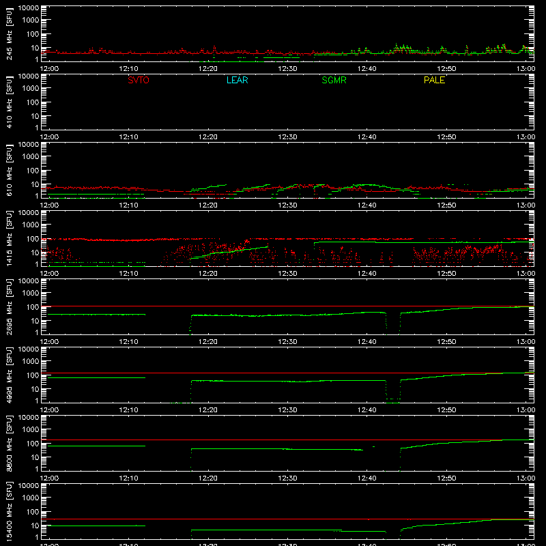This screenshot has height=546, width=546.
Task: Click the 1000 y-label in 4995 MHz panel
Action: click(x=31, y=362)
